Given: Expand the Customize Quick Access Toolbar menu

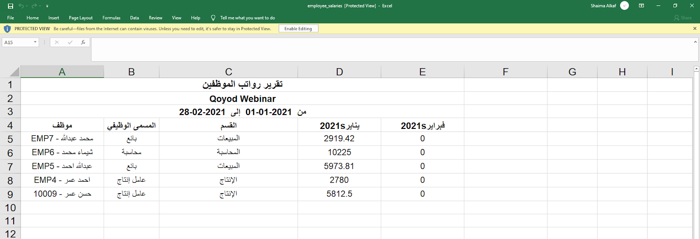Looking at the screenshot, I should click(x=47, y=6).
